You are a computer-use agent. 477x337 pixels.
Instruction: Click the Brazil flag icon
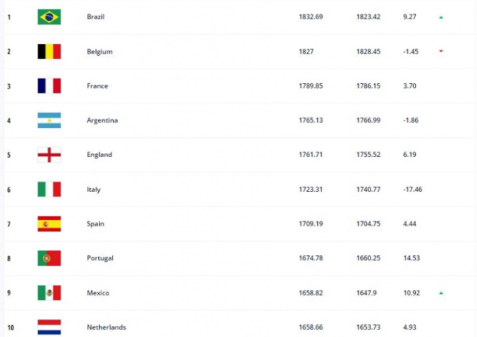[49, 16]
